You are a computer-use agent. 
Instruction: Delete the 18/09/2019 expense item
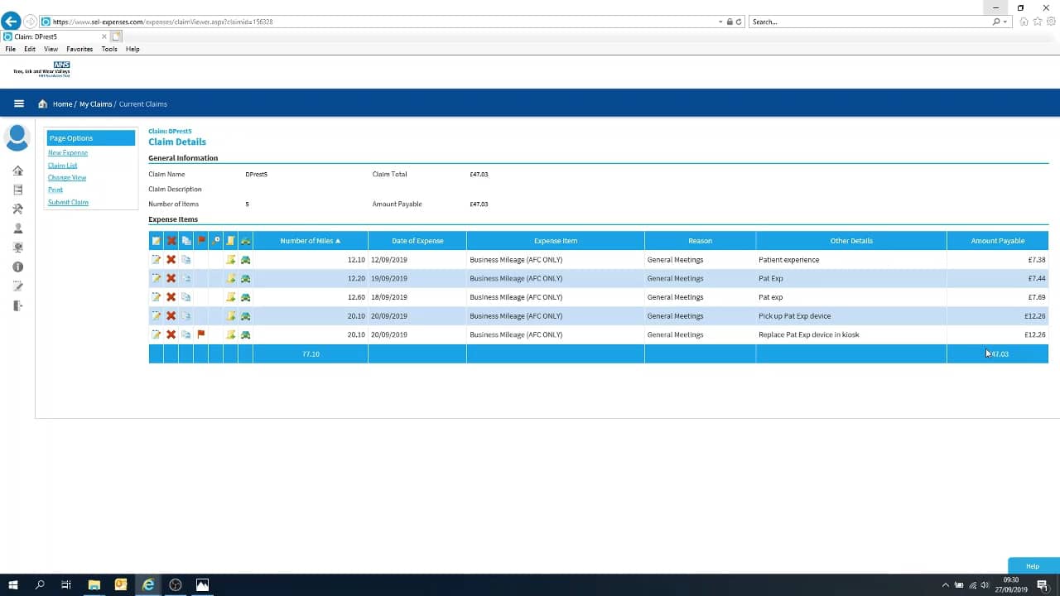(x=171, y=297)
